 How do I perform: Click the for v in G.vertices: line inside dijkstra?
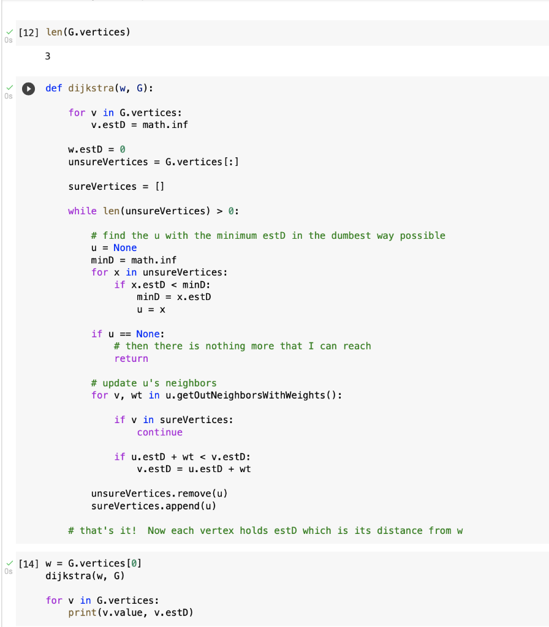click(125, 113)
